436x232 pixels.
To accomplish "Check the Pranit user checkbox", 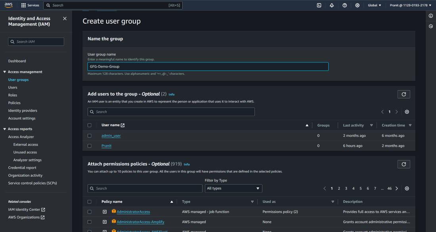I will click(89, 146).
